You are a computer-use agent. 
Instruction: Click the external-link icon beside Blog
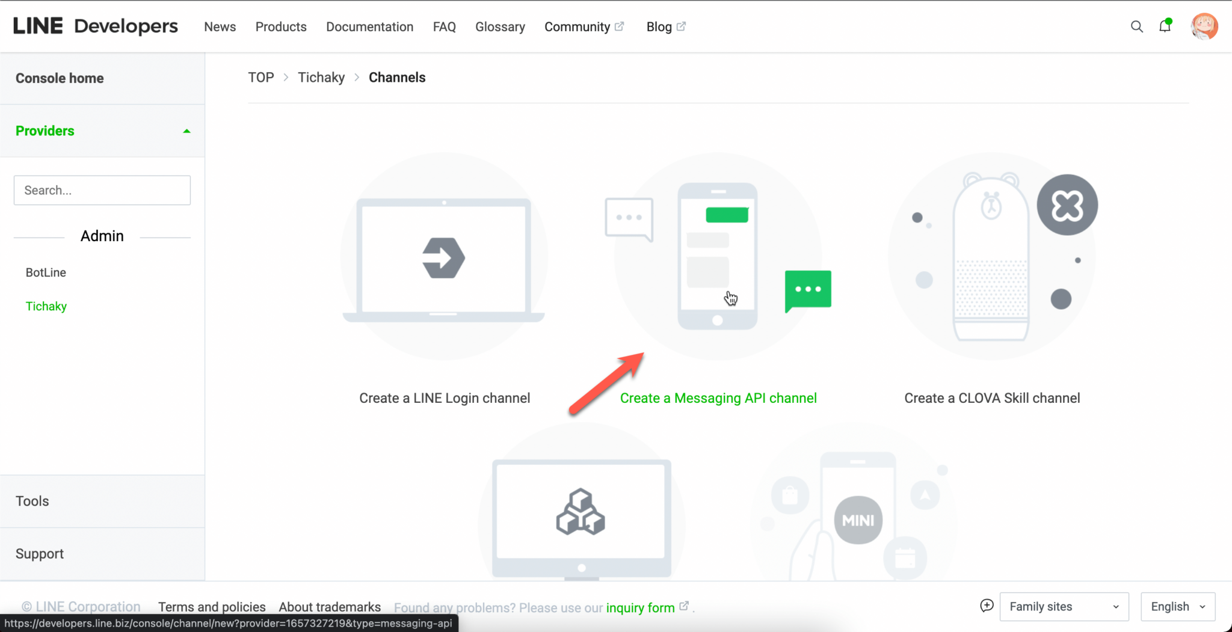pos(680,26)
